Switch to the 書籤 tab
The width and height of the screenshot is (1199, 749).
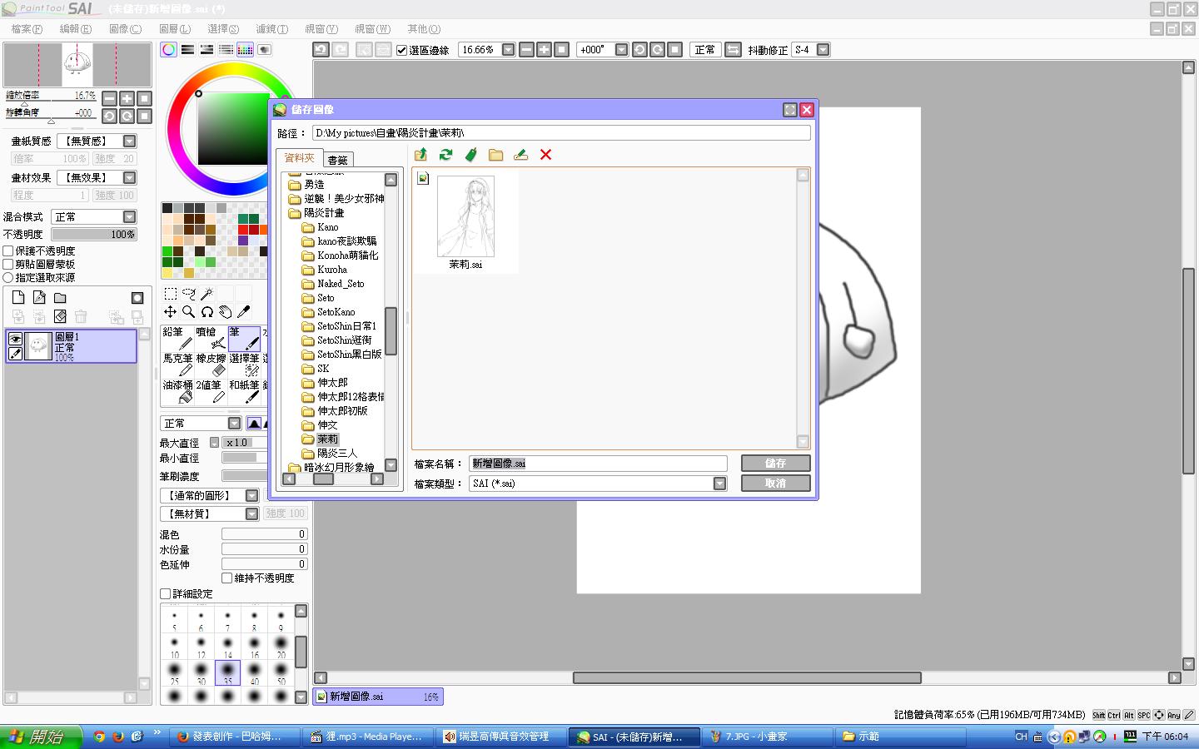(337, 160)
